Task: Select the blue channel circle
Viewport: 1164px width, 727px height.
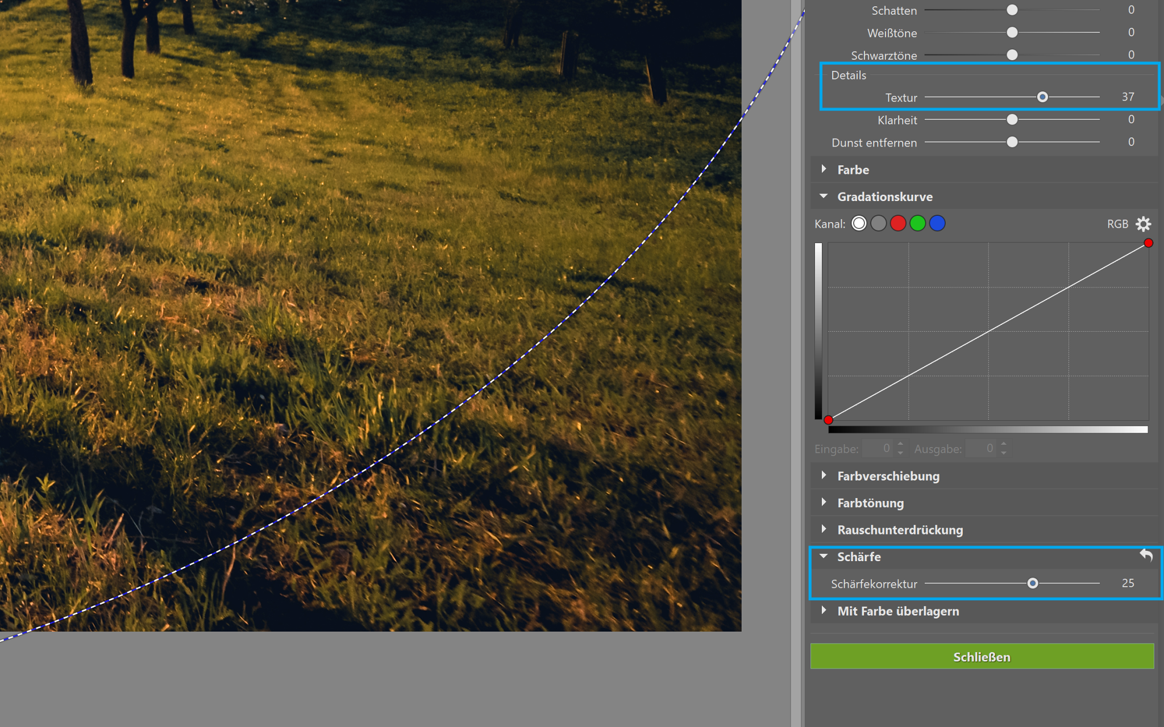Action: coord(937,224)
